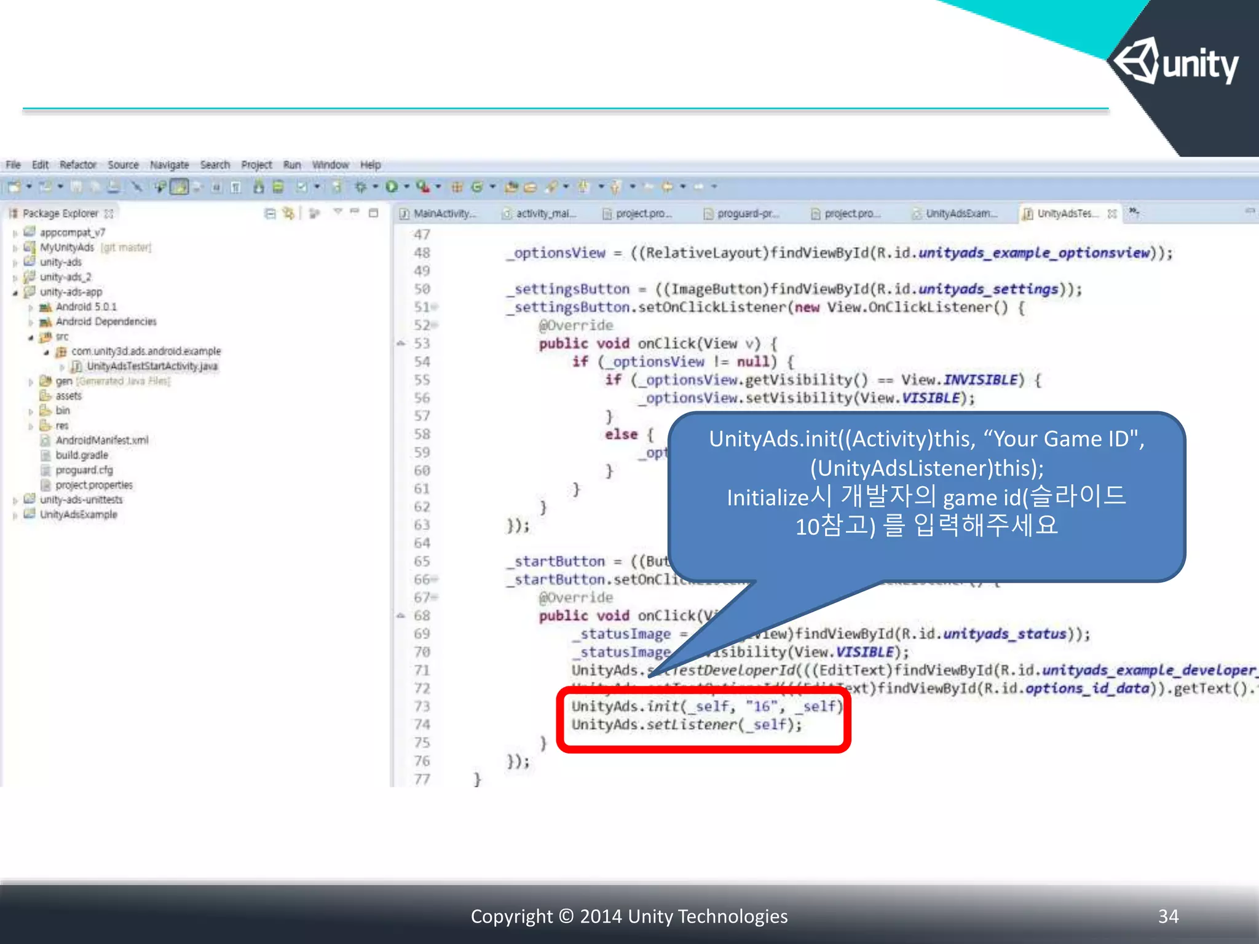The height and width of the screenshot is (944, 1259).
Task: Open the New wizard dropdown arrow
Action: pyautogui.click(x=28, y=186)
